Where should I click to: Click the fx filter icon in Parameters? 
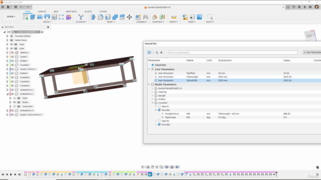pyautogui.click(x=149, y=52)
